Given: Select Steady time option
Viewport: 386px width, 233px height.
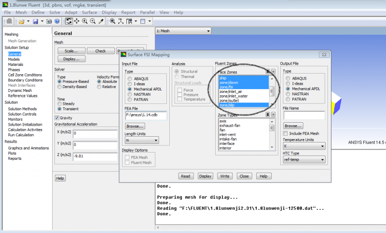Looking at the screenshot, I should point(59,104).
